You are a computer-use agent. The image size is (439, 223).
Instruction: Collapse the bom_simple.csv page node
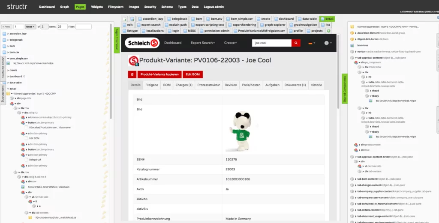coord(8,59)
